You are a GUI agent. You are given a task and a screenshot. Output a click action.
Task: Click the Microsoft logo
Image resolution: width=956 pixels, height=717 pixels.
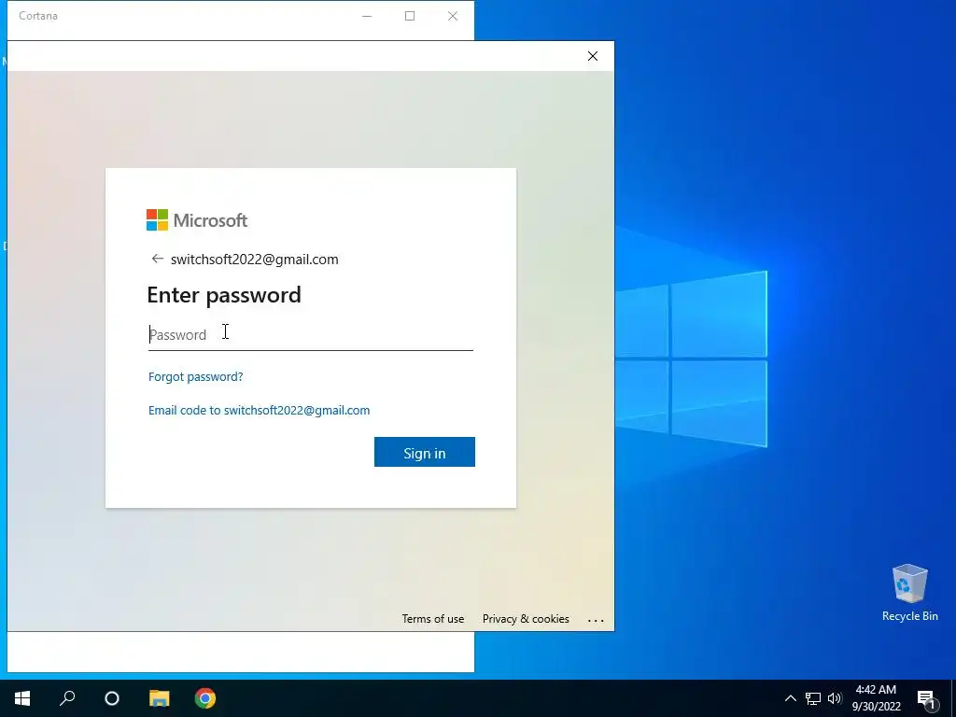tap(197, 220)
